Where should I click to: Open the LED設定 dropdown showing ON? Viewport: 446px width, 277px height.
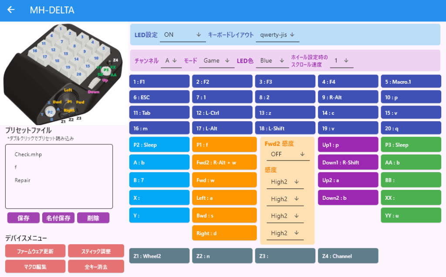(x=182, y=35)
